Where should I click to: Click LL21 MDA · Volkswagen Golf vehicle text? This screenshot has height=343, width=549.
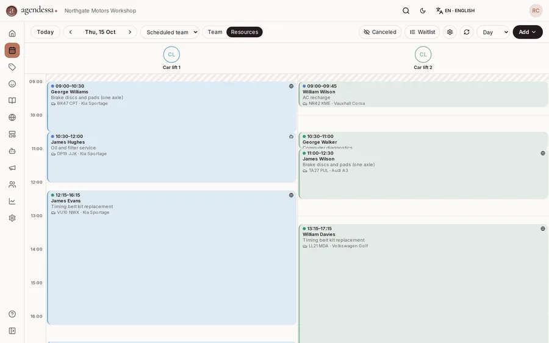pyautogui.click(x=338, y=246)
